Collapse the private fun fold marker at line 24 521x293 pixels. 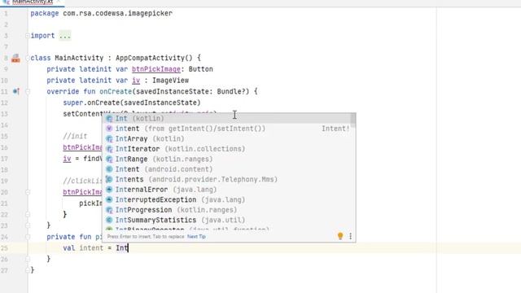[x=28, y=237]
